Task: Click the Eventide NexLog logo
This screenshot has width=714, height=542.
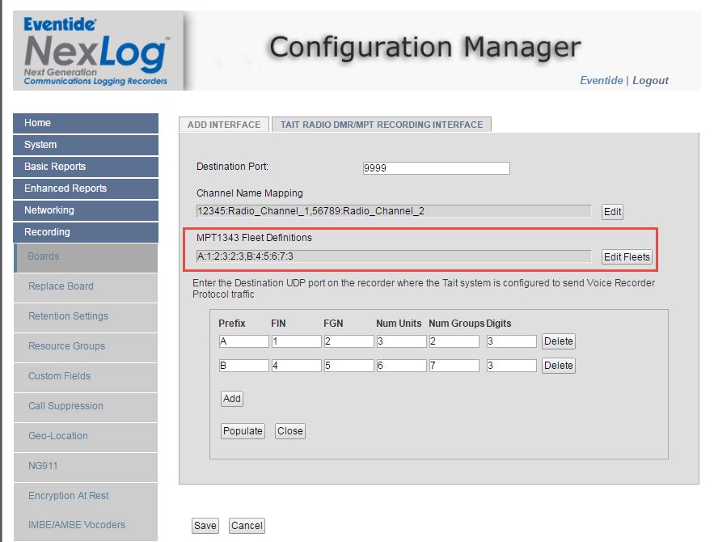Action: coord(97,50)
